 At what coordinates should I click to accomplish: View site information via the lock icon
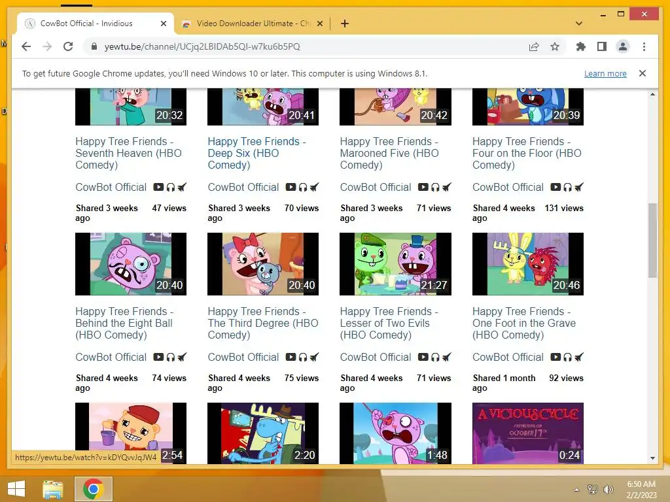point(94,46)
